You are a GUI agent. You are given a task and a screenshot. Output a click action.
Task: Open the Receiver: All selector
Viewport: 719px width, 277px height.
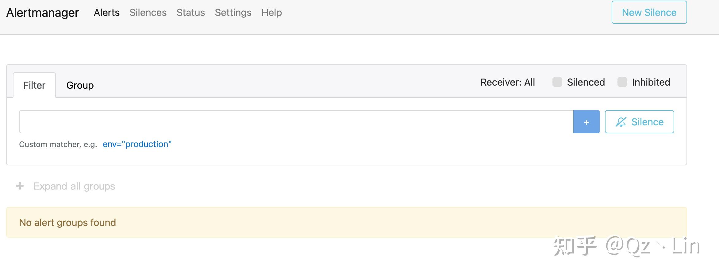click(507, 82)
